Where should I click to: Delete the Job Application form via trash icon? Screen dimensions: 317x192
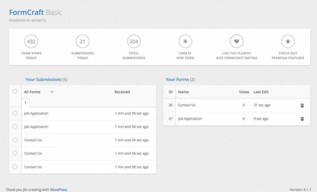point(302,119)
